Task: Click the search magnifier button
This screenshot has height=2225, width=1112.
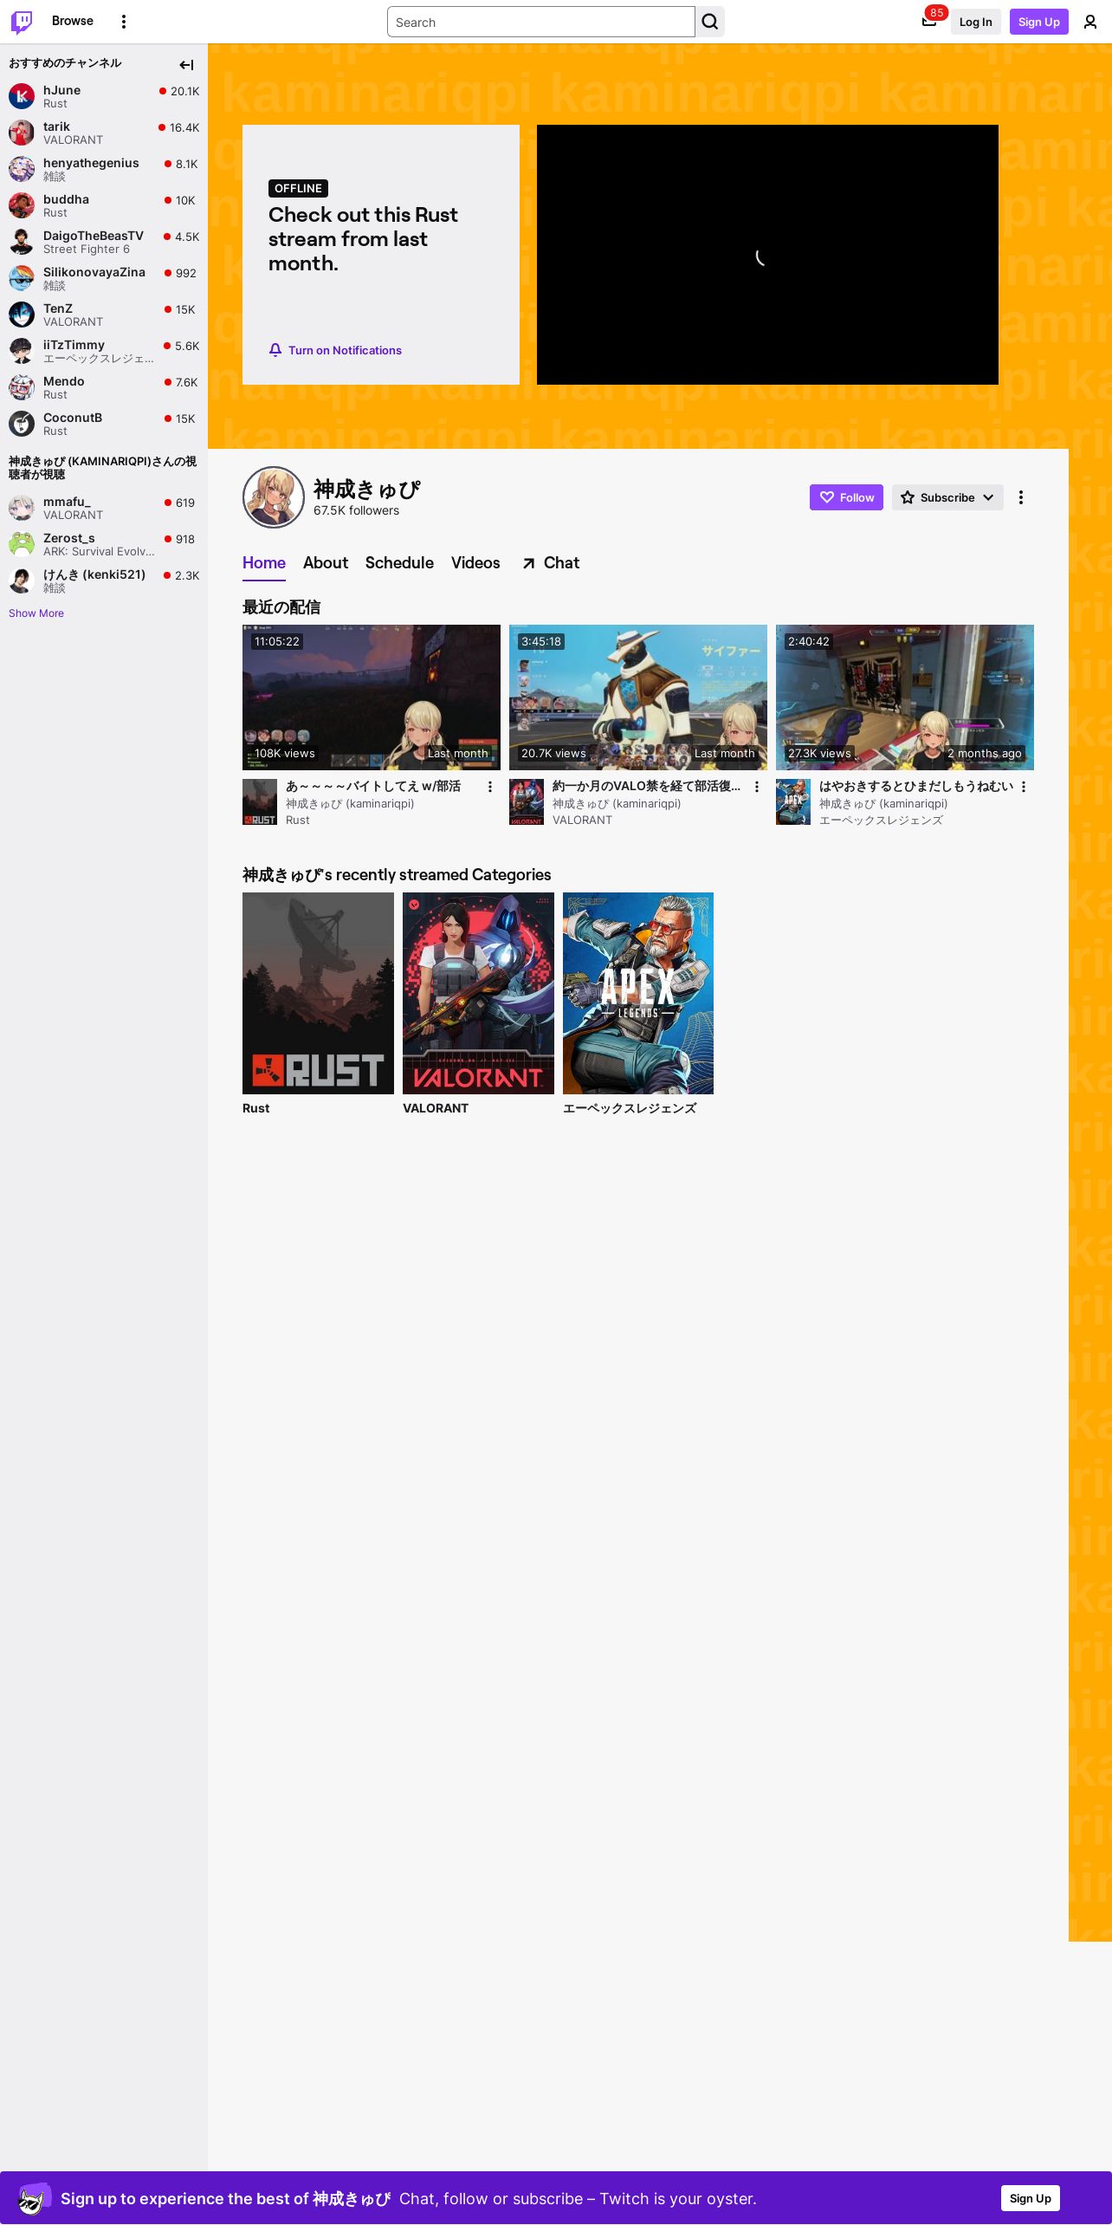Action: [x=710, y=22]
